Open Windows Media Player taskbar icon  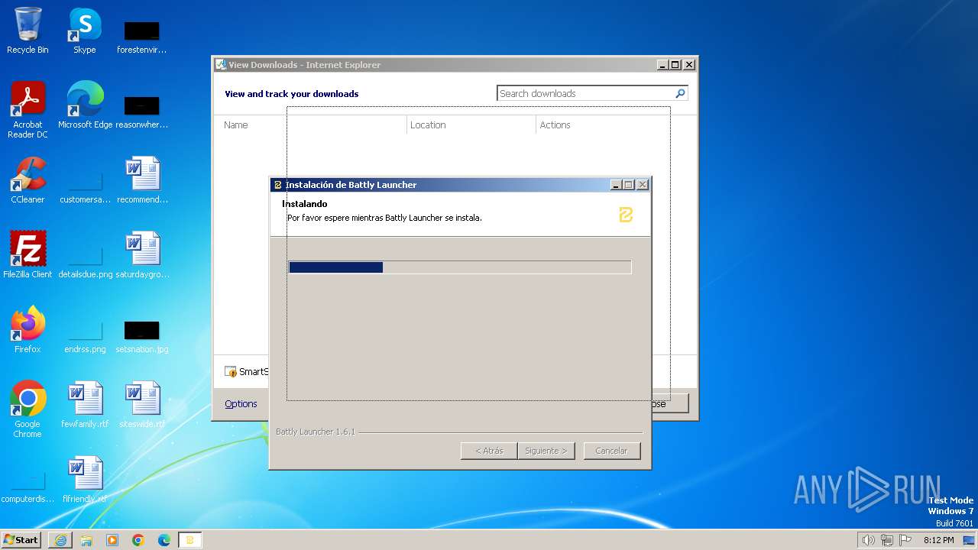(112, 540)
